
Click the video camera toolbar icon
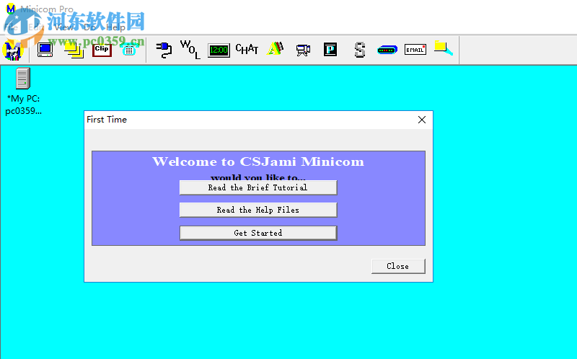pos(303,50)
